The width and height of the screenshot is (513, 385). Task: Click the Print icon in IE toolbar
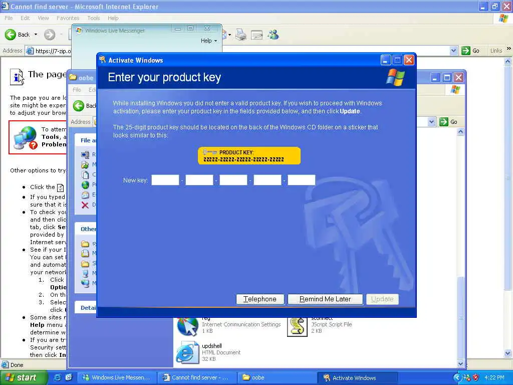241,35
